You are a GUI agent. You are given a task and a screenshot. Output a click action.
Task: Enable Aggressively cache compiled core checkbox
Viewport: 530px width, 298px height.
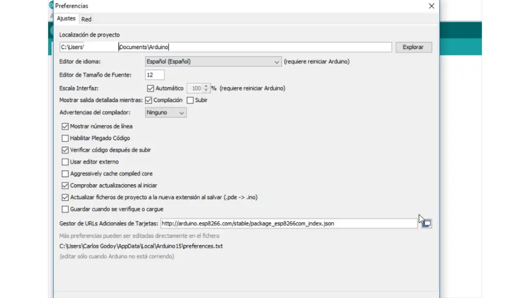[65, 174]
